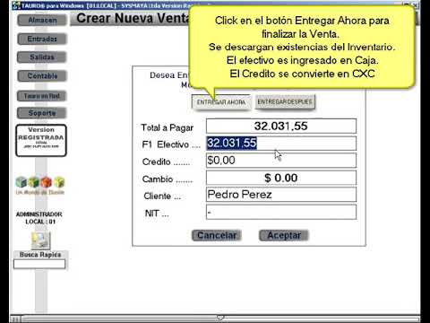Open the Tauro en Red button
This screenshot has height=323, width=430.
pyautogui.click(x=42, y=96)
